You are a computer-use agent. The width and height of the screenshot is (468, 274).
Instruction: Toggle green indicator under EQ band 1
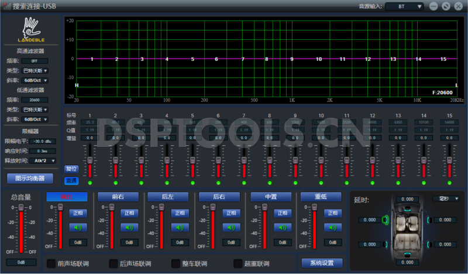click(90, 183)
